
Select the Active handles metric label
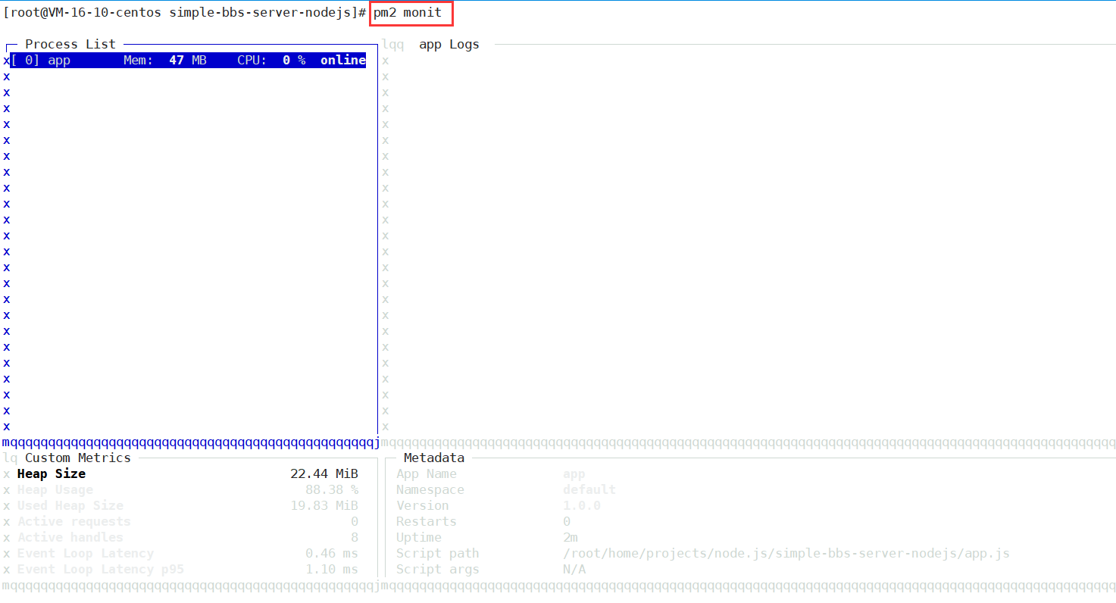point(70,537)
